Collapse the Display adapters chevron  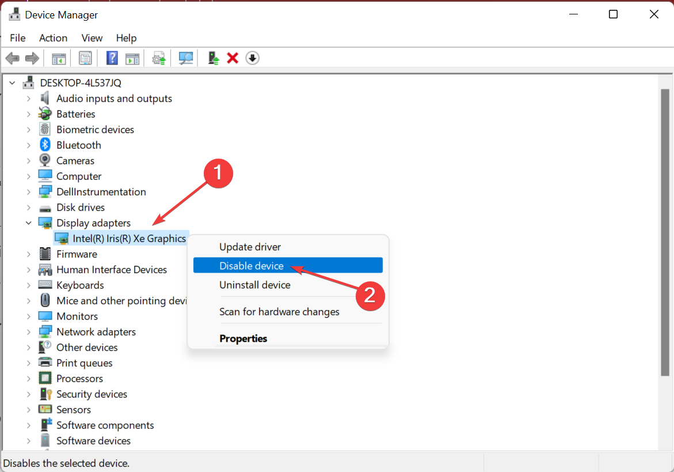(x=28, y=223)
